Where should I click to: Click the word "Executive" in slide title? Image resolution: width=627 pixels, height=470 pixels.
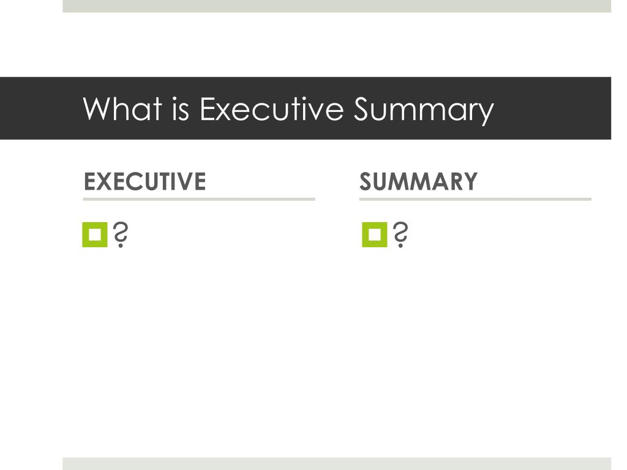[x=271, y=109]
